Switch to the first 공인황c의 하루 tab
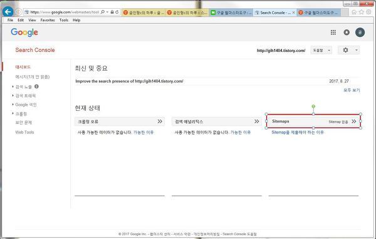Image resolution: width=376 pixels, height=239 pixels. point(144,13)
